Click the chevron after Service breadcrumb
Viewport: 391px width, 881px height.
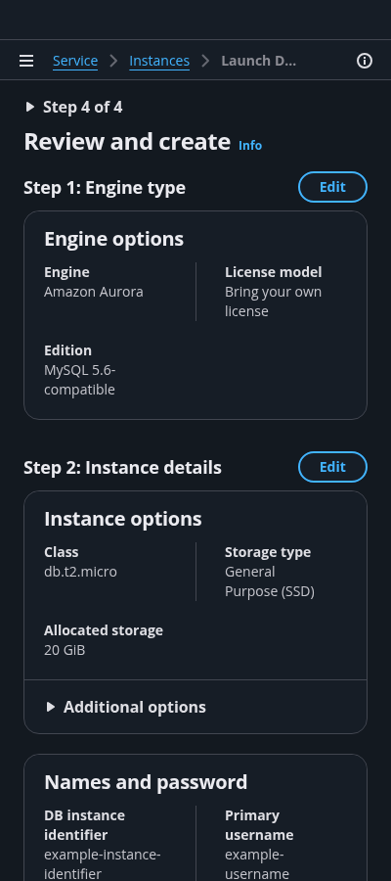(113, 61)
